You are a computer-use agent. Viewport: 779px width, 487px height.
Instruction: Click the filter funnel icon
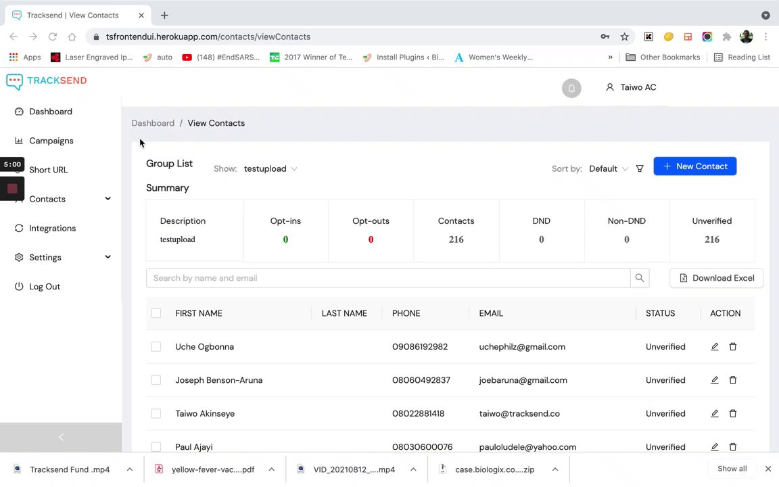coord(640,168)
